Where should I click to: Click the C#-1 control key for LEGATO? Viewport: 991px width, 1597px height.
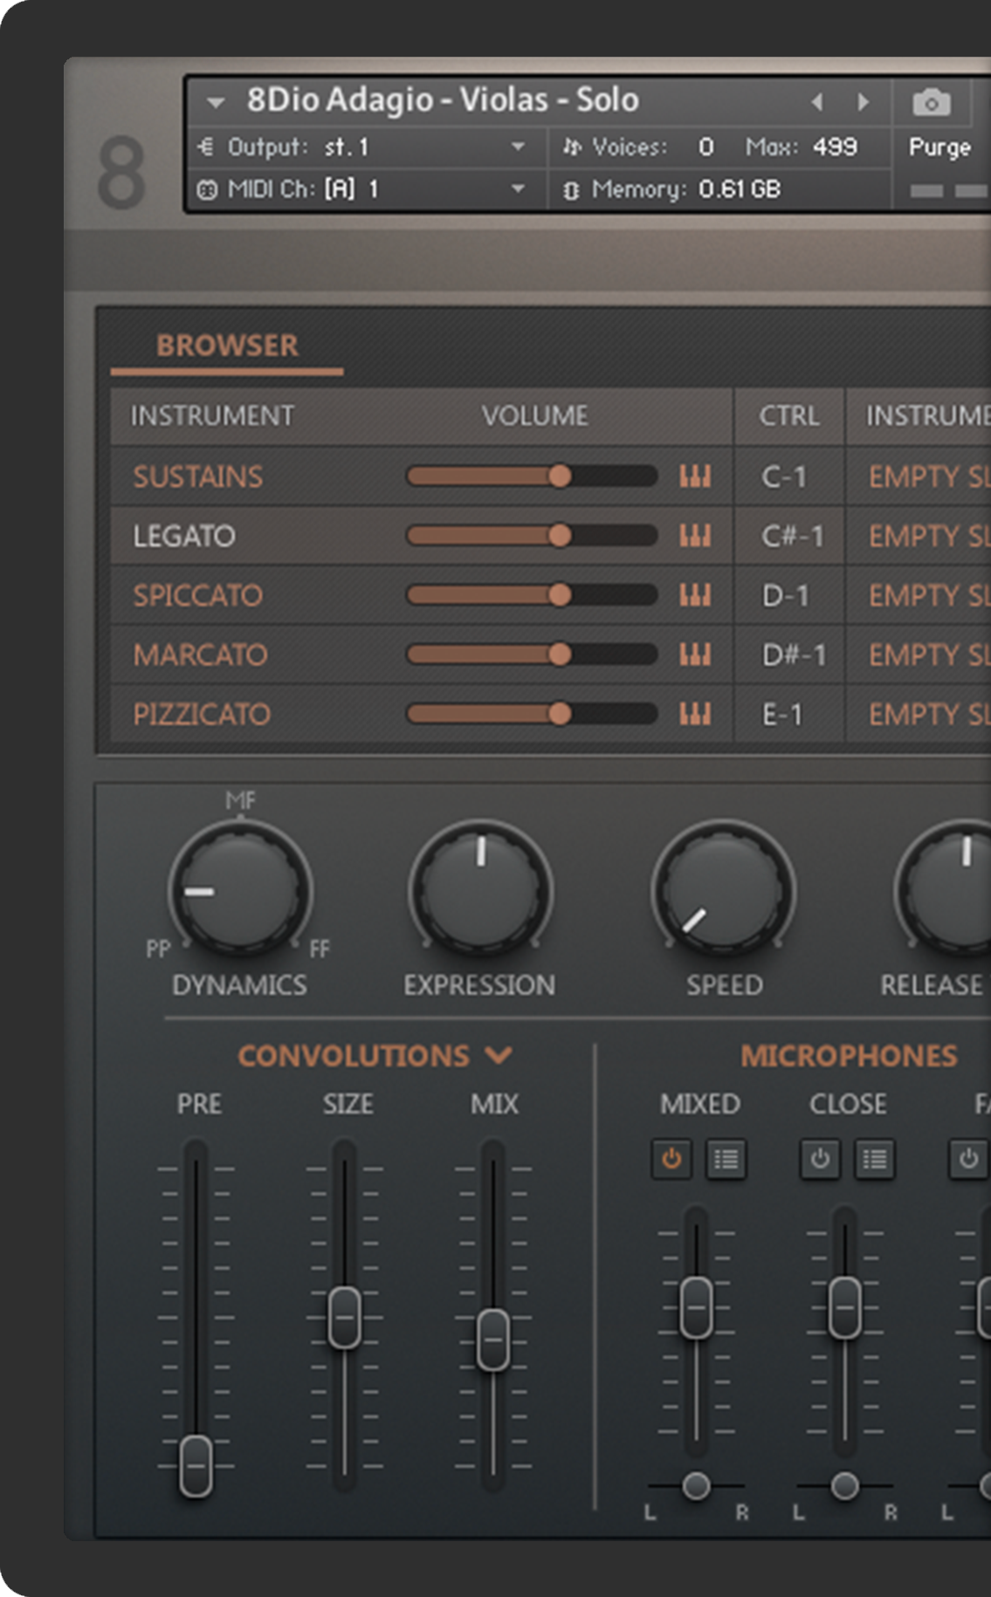792,536
